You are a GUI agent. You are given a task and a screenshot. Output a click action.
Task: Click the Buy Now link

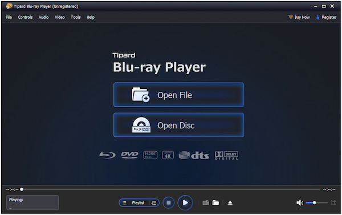(299, 17)
